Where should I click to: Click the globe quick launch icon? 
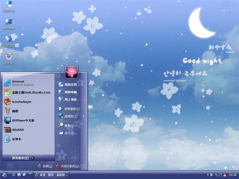[19, 175]
